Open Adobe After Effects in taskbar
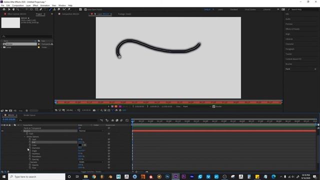Image resolution: width=320 pixels, height=180 pixels. 175,176
